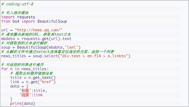Place cursor on wbdata variable assignment

8,39
